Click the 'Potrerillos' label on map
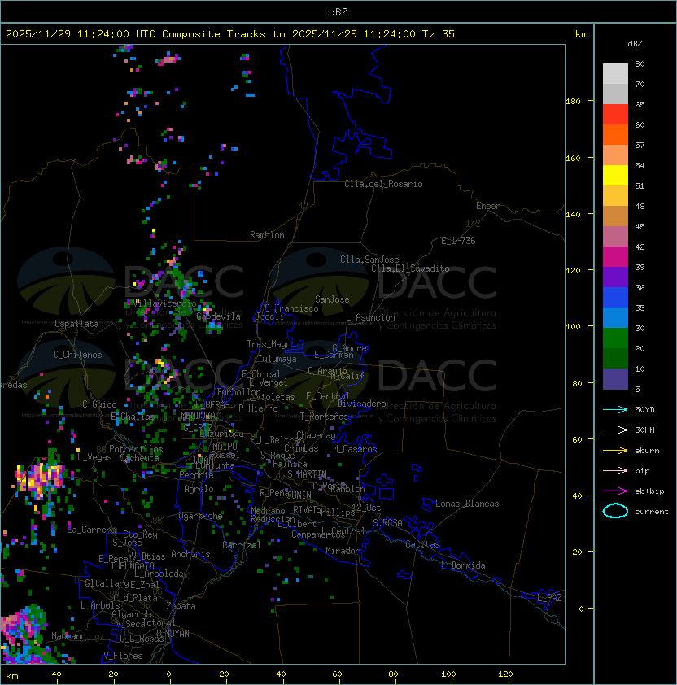This screenshot has width=677, height=685. tap(136, 449)
